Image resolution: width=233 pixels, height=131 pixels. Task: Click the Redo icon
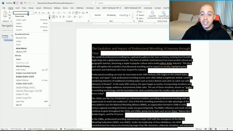30,3
